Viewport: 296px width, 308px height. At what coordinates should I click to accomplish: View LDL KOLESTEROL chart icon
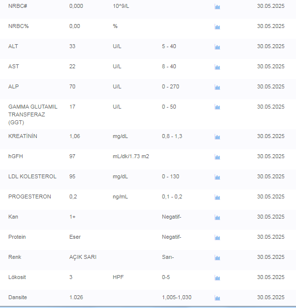(217, 177)
